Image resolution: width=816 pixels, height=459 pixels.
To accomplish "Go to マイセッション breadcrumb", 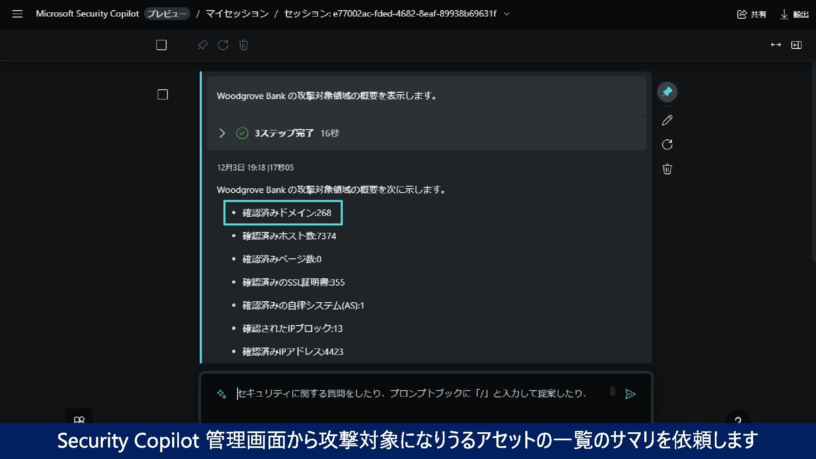I will [237, 14].
